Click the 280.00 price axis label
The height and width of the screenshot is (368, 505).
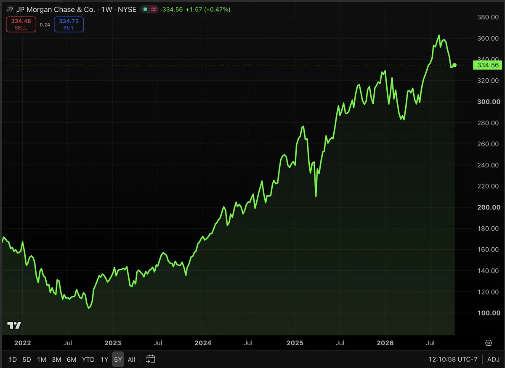pyautogui.click(x=489, y=123)
